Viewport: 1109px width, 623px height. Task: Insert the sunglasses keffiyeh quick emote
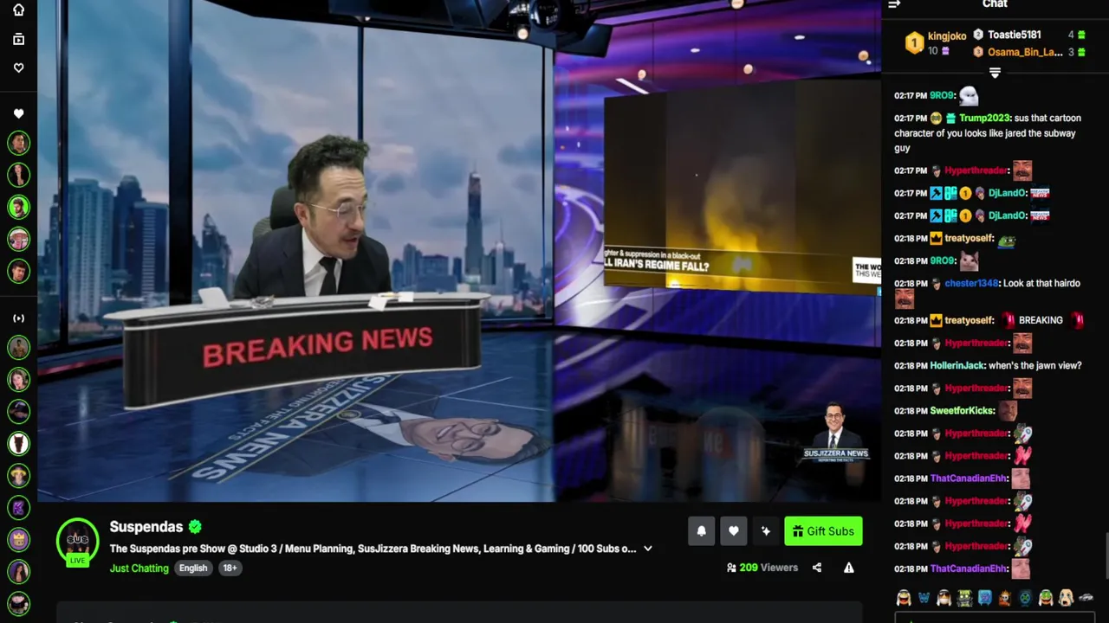click(x=944, y=598)
